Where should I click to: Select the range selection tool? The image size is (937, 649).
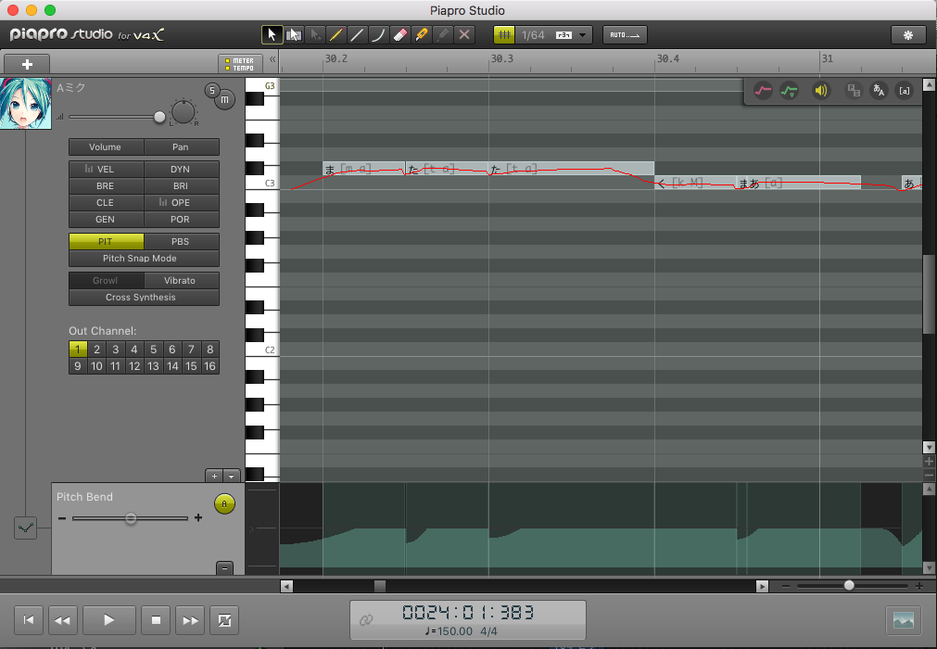pyautogui.click(x=294, y=34)
